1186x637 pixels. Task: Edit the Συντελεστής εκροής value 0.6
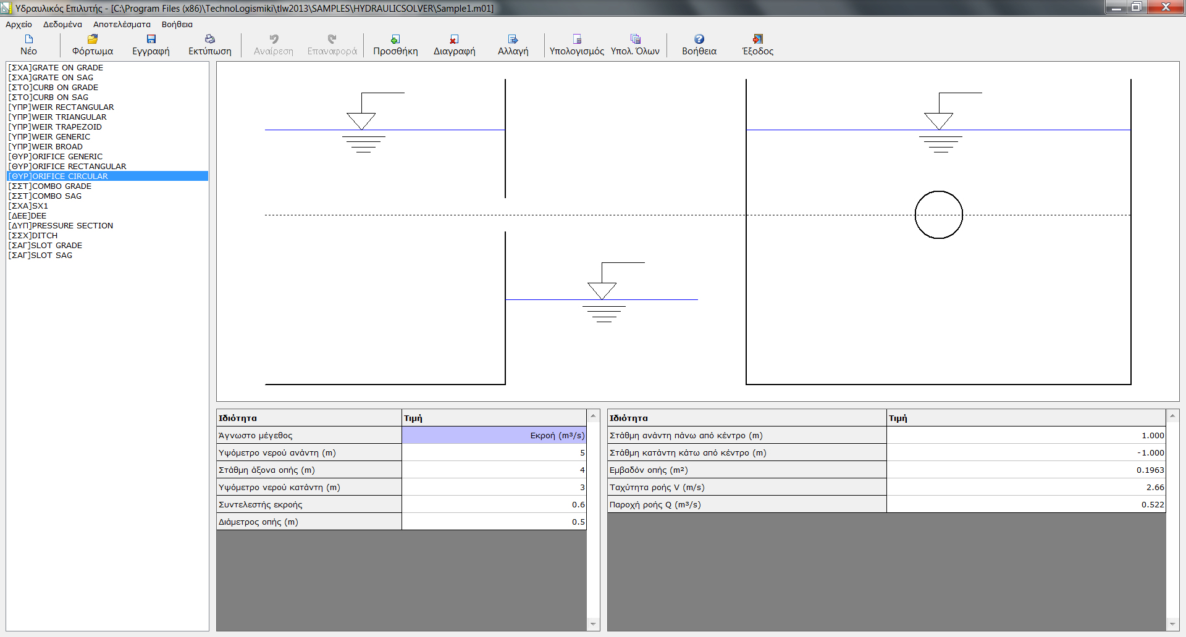[x=494, y=505]
